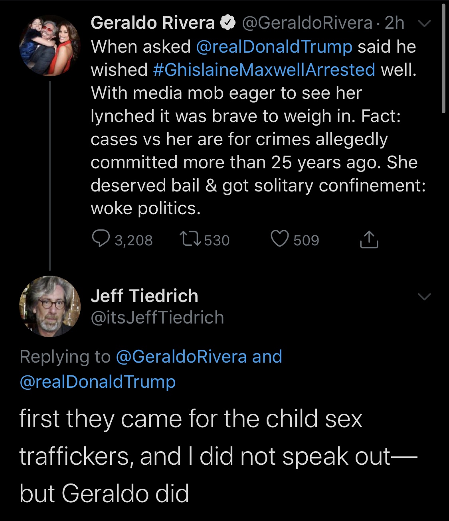Image resolution: width=449 pixels, height=521 pixels.
Task: Expand the chevron menu on Geraldo Rivera's tweet
Action: (424, 24)
